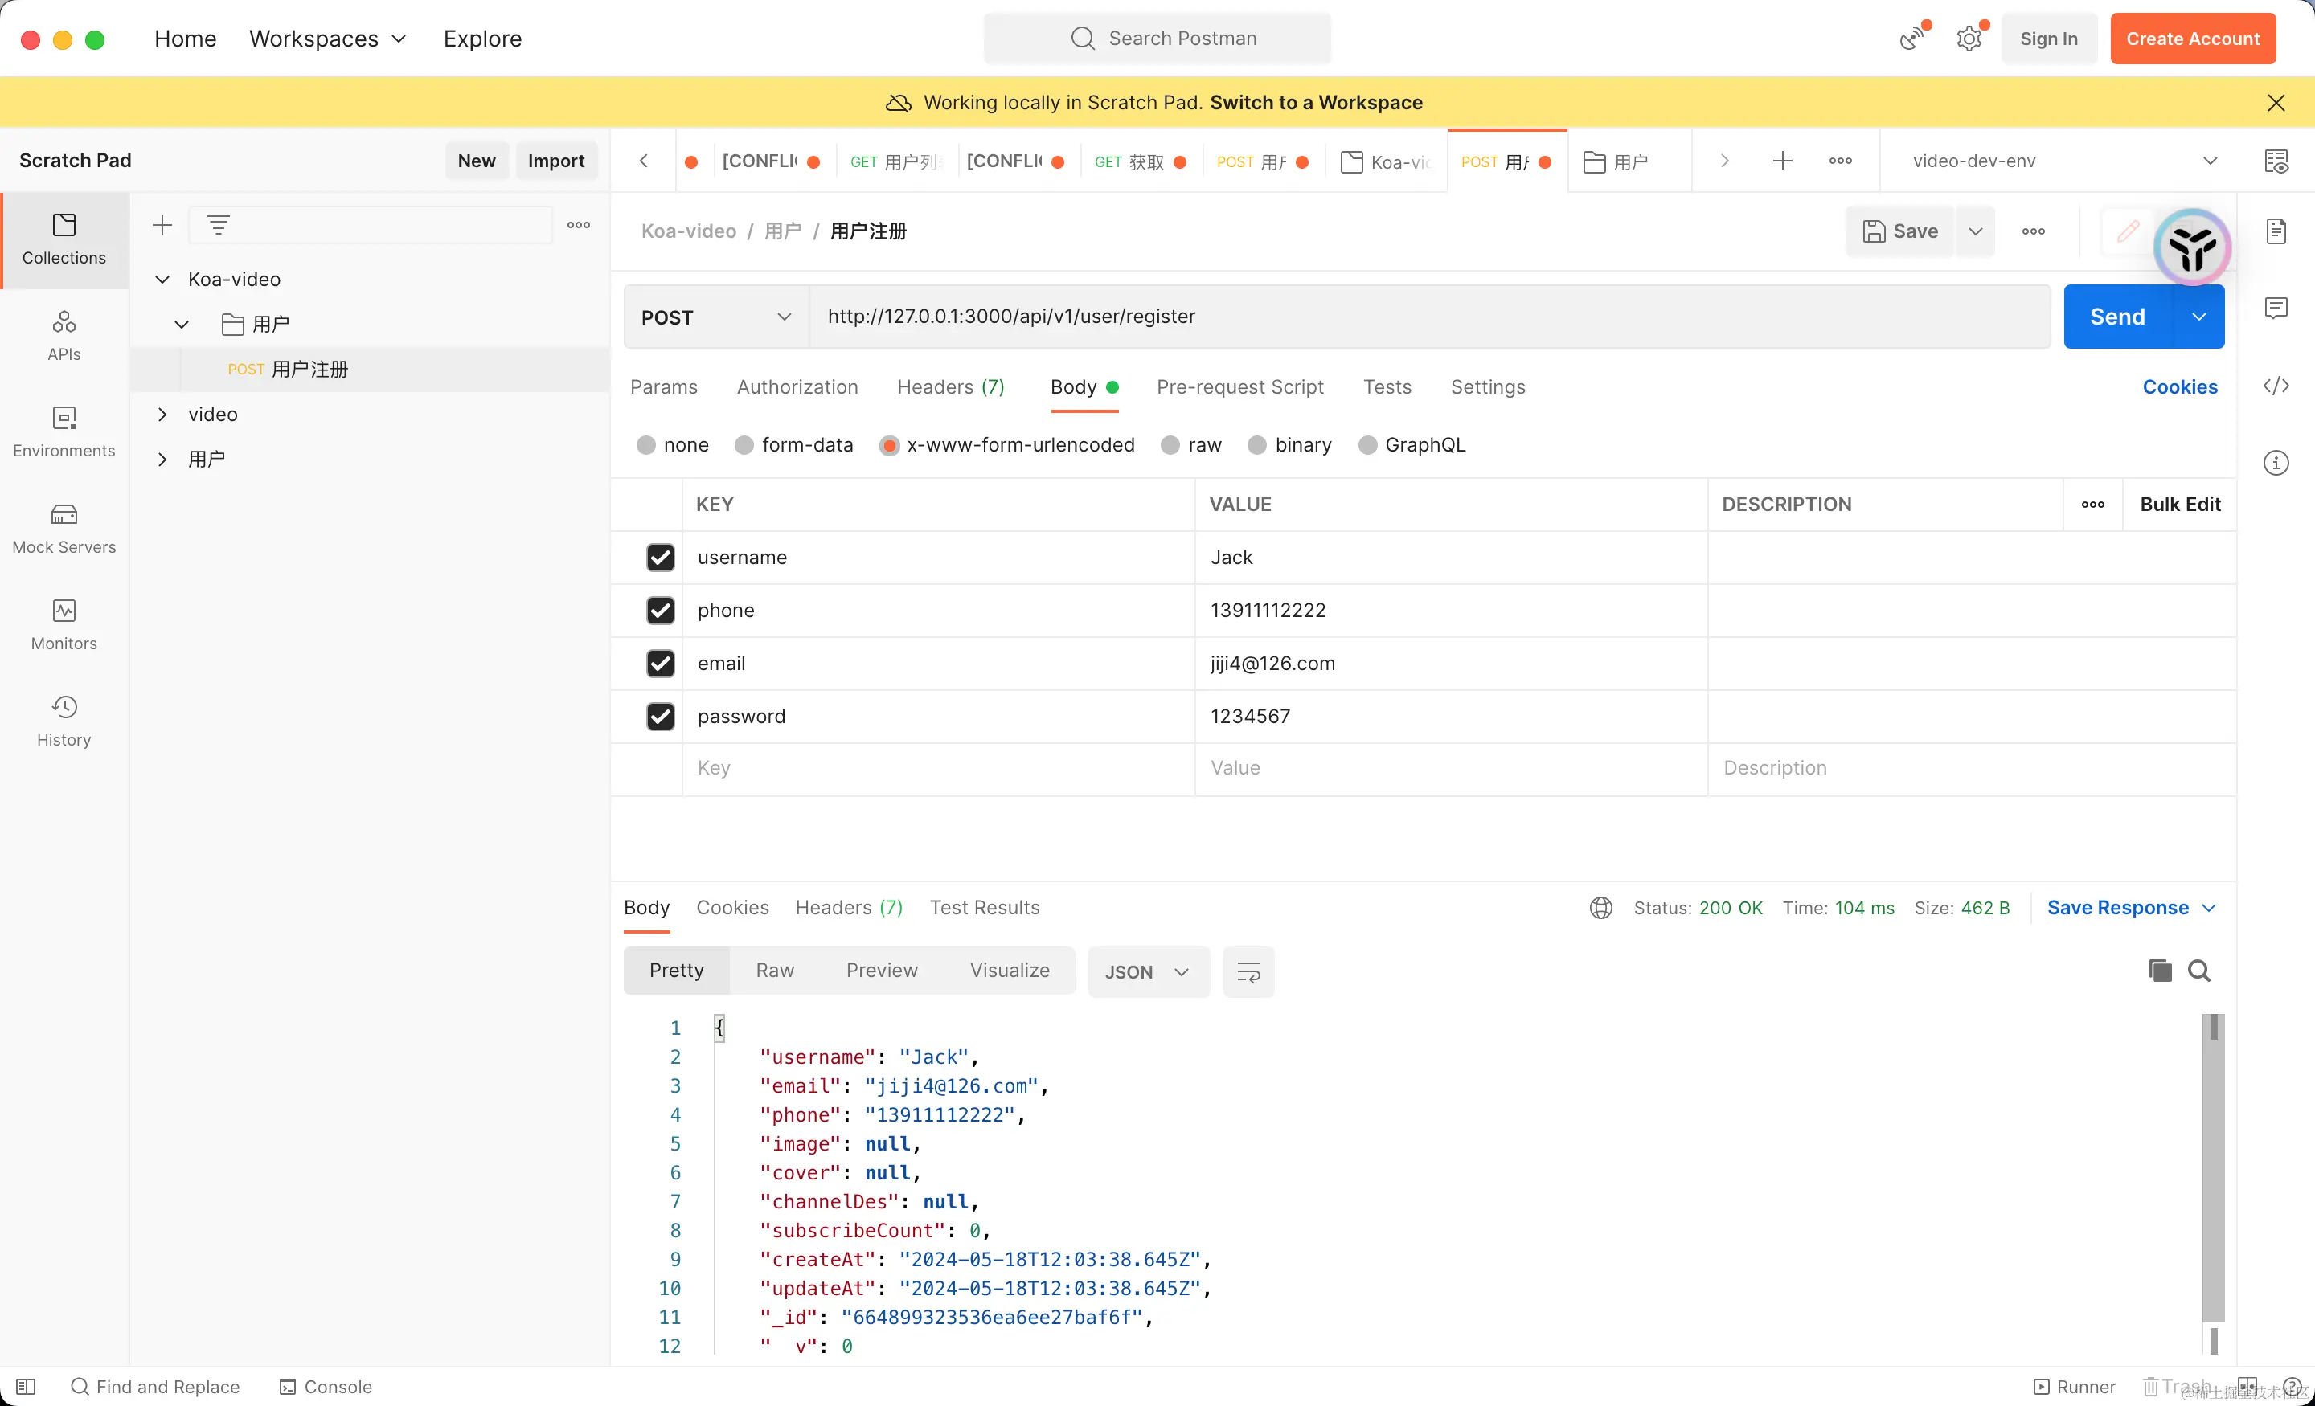Open the JSON format dropdown
The height and width of the screenshot is (1406, 2315).
pyautogui.click(x=1147, y=972)
